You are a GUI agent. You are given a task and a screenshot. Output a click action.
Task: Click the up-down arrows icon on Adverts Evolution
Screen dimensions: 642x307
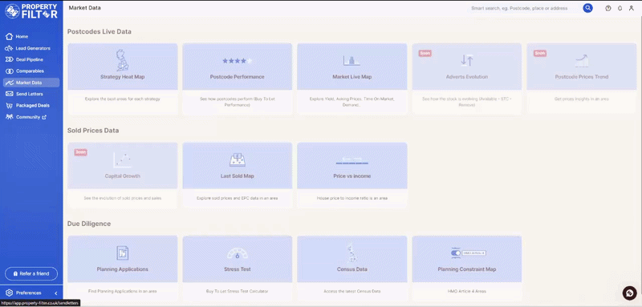point(467,60)
